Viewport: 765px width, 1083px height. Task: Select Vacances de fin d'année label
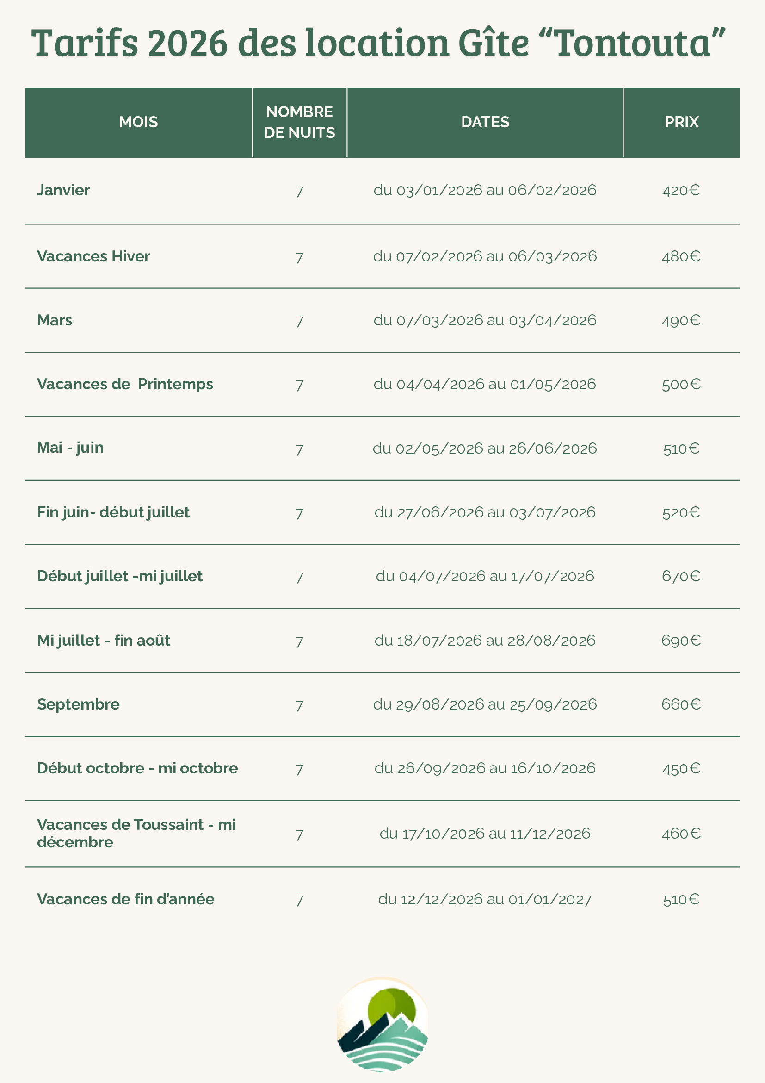pyautogui.click(x=125, y=899)
